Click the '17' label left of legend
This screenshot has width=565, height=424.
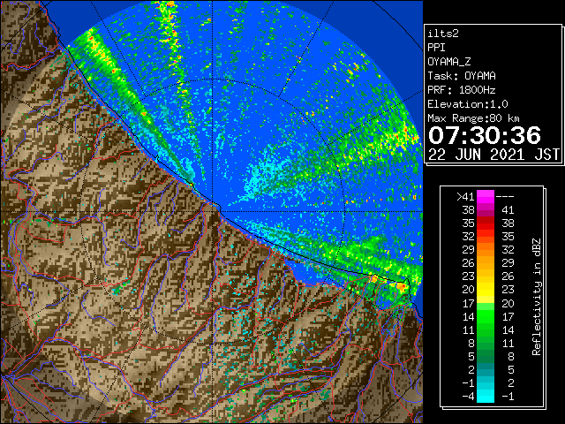[469, 303]
